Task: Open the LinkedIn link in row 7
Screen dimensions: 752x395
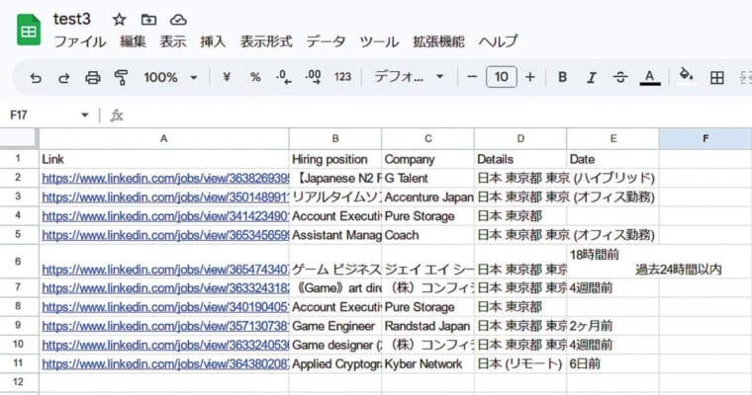Action: tap(165, 288)
